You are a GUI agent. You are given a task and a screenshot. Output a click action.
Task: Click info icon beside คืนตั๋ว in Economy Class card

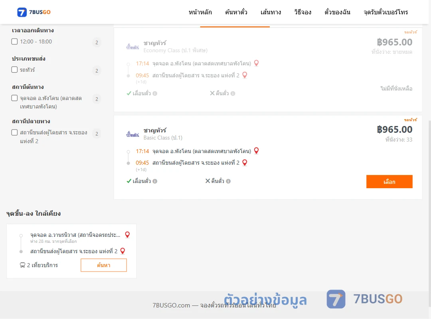[x=233, y=93]
